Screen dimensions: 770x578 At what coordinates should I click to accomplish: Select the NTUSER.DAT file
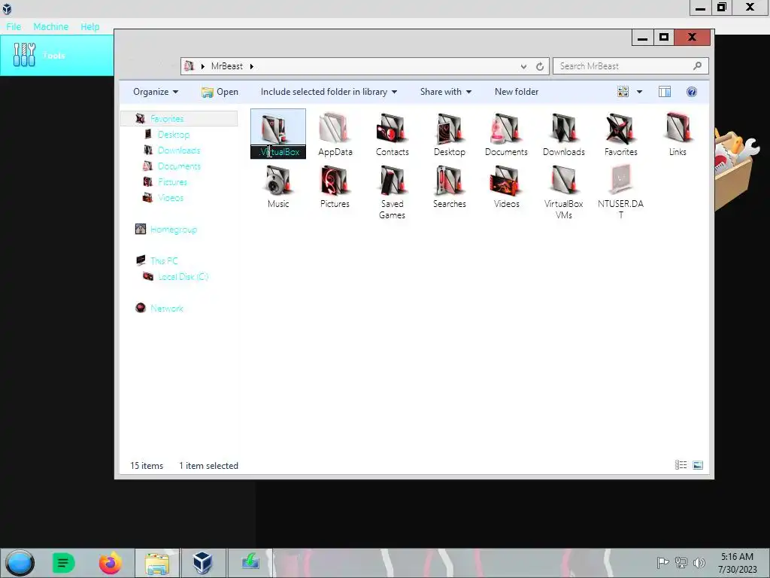tap(620, 192)
